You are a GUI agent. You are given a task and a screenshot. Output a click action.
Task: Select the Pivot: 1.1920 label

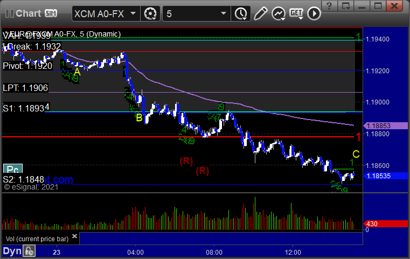pyautogui.click(x=27, y=66)
